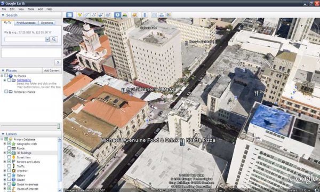Screen dimensions: 320x192
Task: Enable the Roads layer checkbox
Action: 9,148
